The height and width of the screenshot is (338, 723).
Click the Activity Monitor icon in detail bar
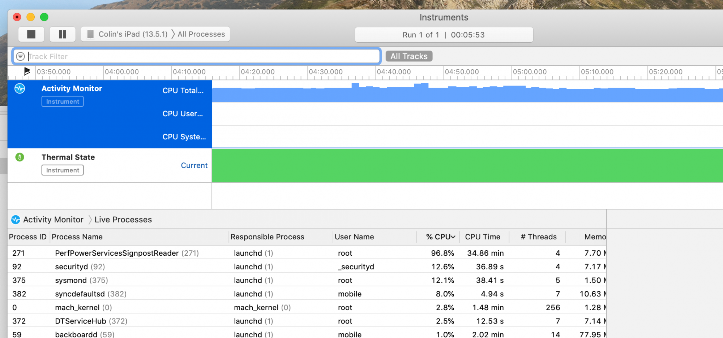[16, 220]
